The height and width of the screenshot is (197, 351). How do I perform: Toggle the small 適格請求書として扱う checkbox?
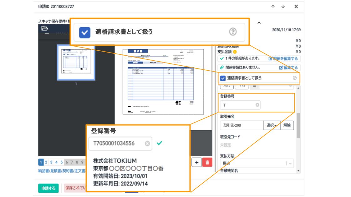pyautogui.click(x=223, y=78)
